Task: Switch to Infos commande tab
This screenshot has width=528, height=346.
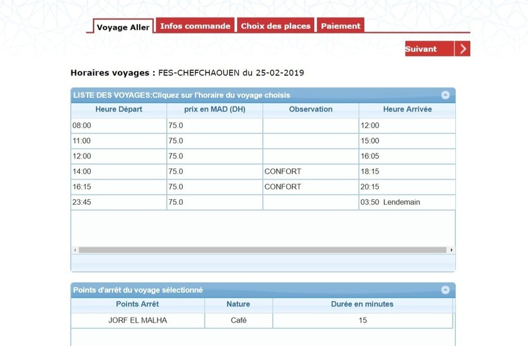Action: (195, 26)
